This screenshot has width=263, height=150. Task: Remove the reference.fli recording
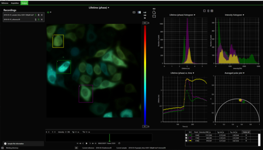[42, 19]
